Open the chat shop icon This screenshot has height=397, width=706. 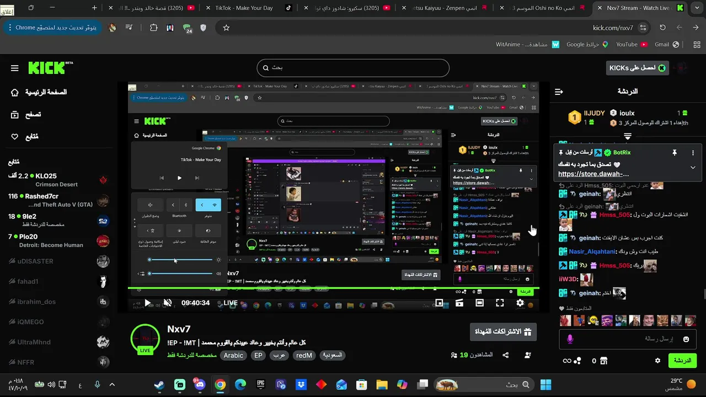[604, 361]
